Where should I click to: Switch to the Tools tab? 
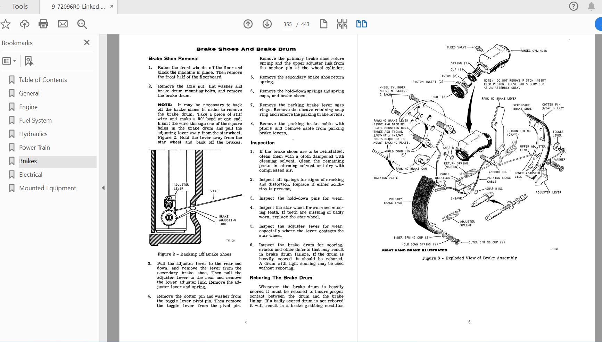pyautogui.click(x=20, y=7)
